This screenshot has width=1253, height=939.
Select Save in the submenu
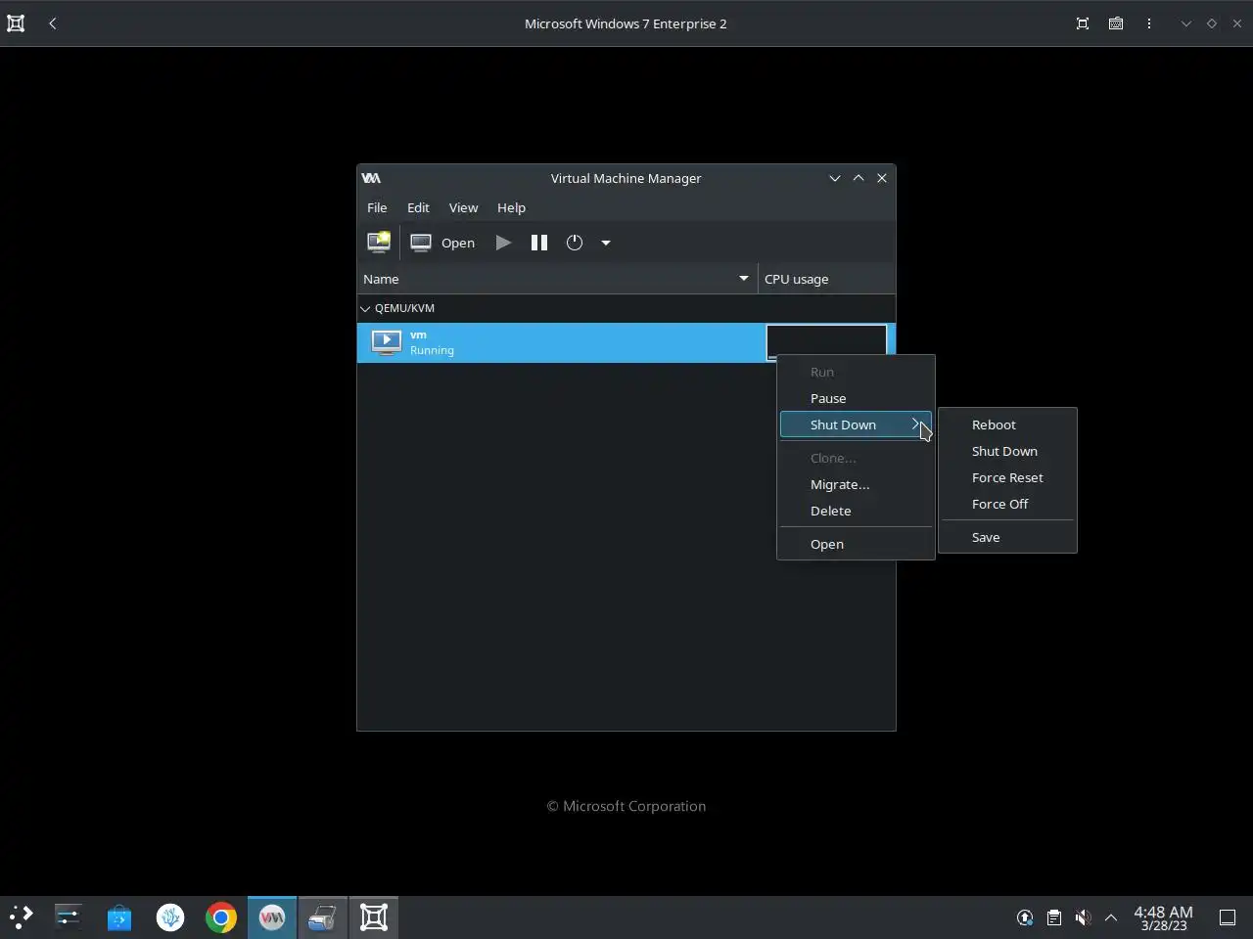point(1007,537)
